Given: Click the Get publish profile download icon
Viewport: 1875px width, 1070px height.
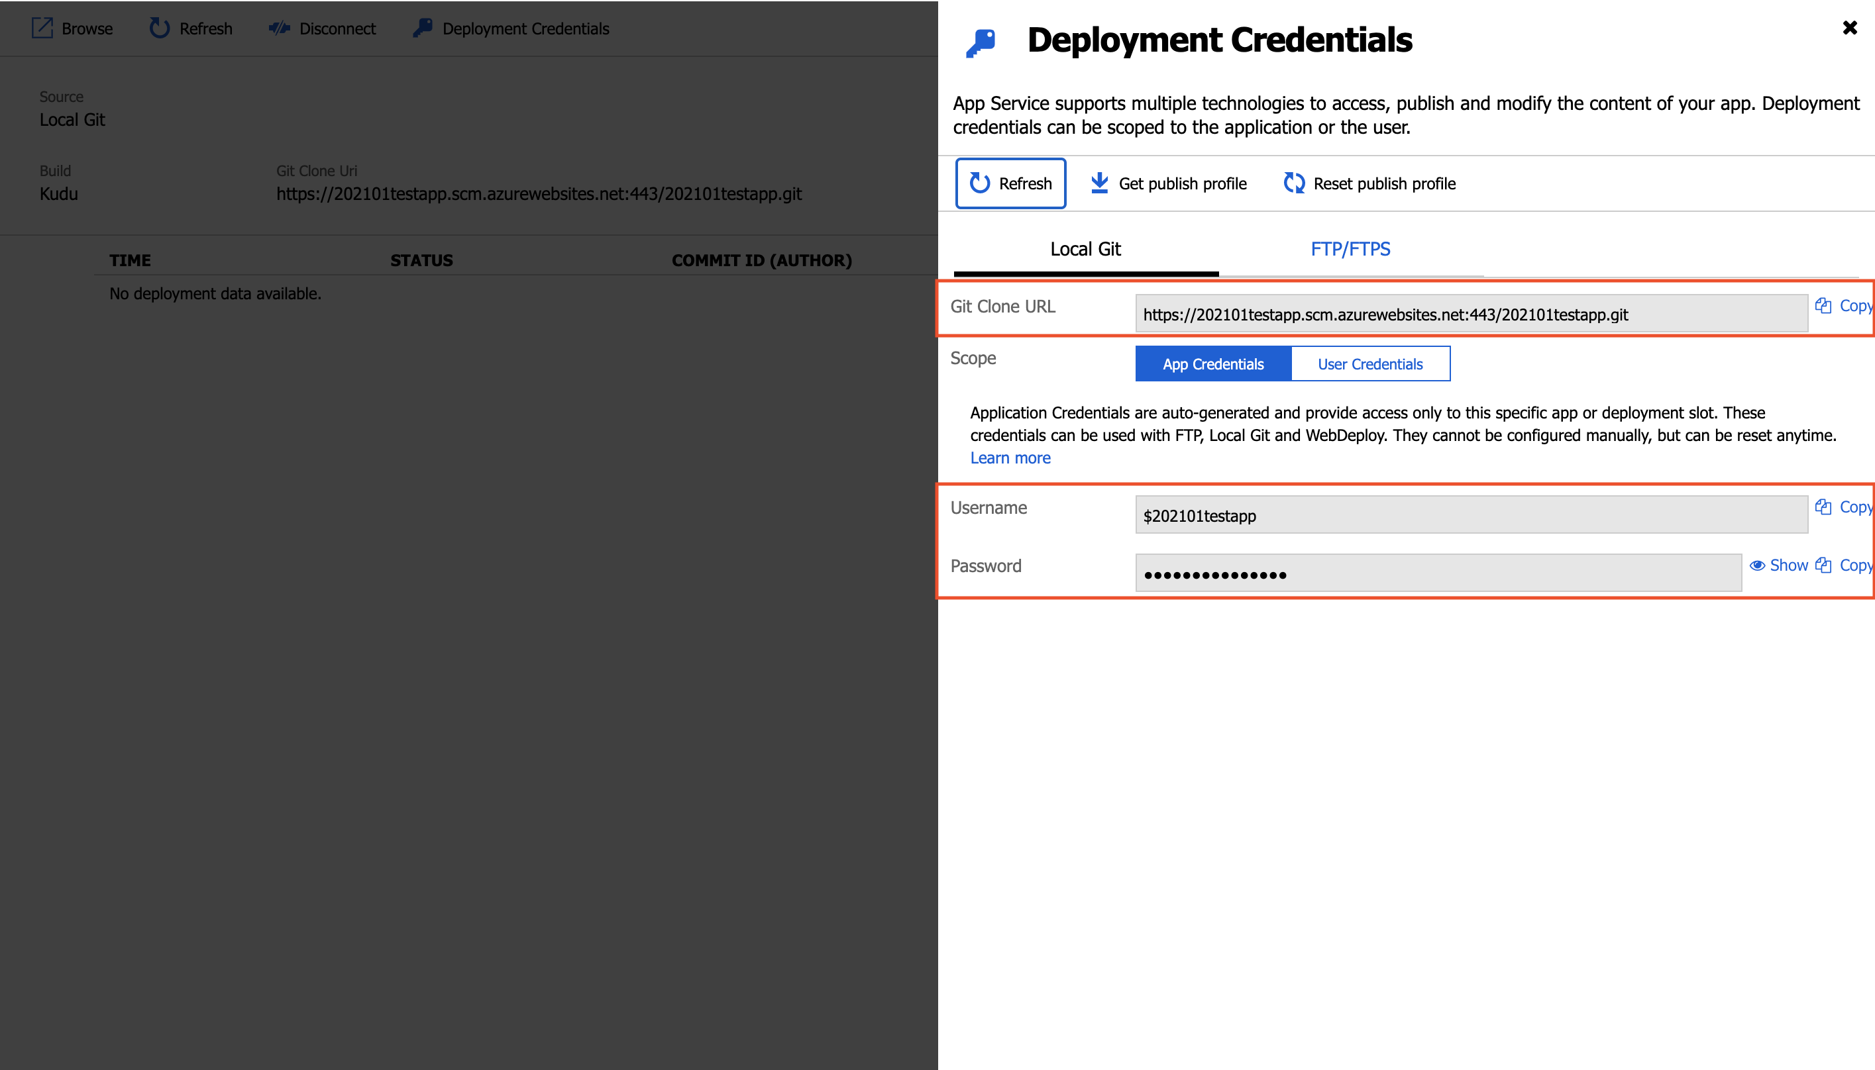Looking at the screenshot, I should pos(1099,183).
